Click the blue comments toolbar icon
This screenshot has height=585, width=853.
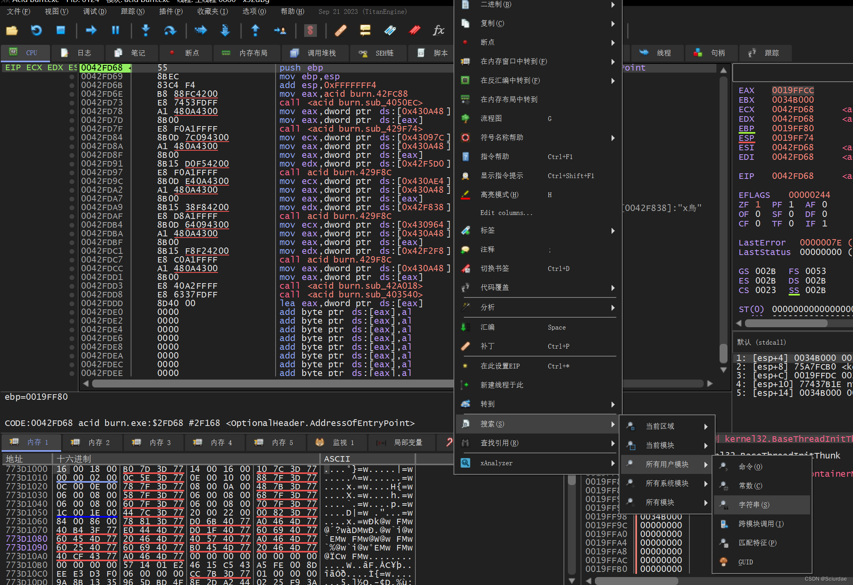390,30
